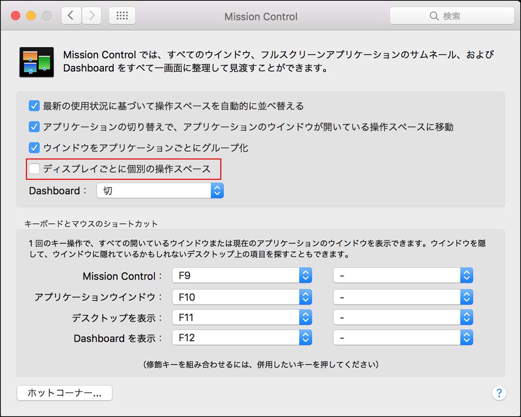Click the デスクトップを表示 label

117,318
